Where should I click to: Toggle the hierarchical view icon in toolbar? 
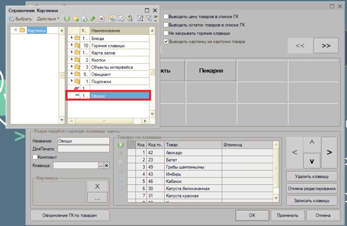click(x=112, y=19)
